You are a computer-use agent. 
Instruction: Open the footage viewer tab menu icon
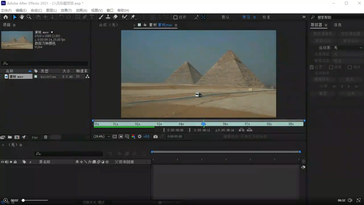176,25
